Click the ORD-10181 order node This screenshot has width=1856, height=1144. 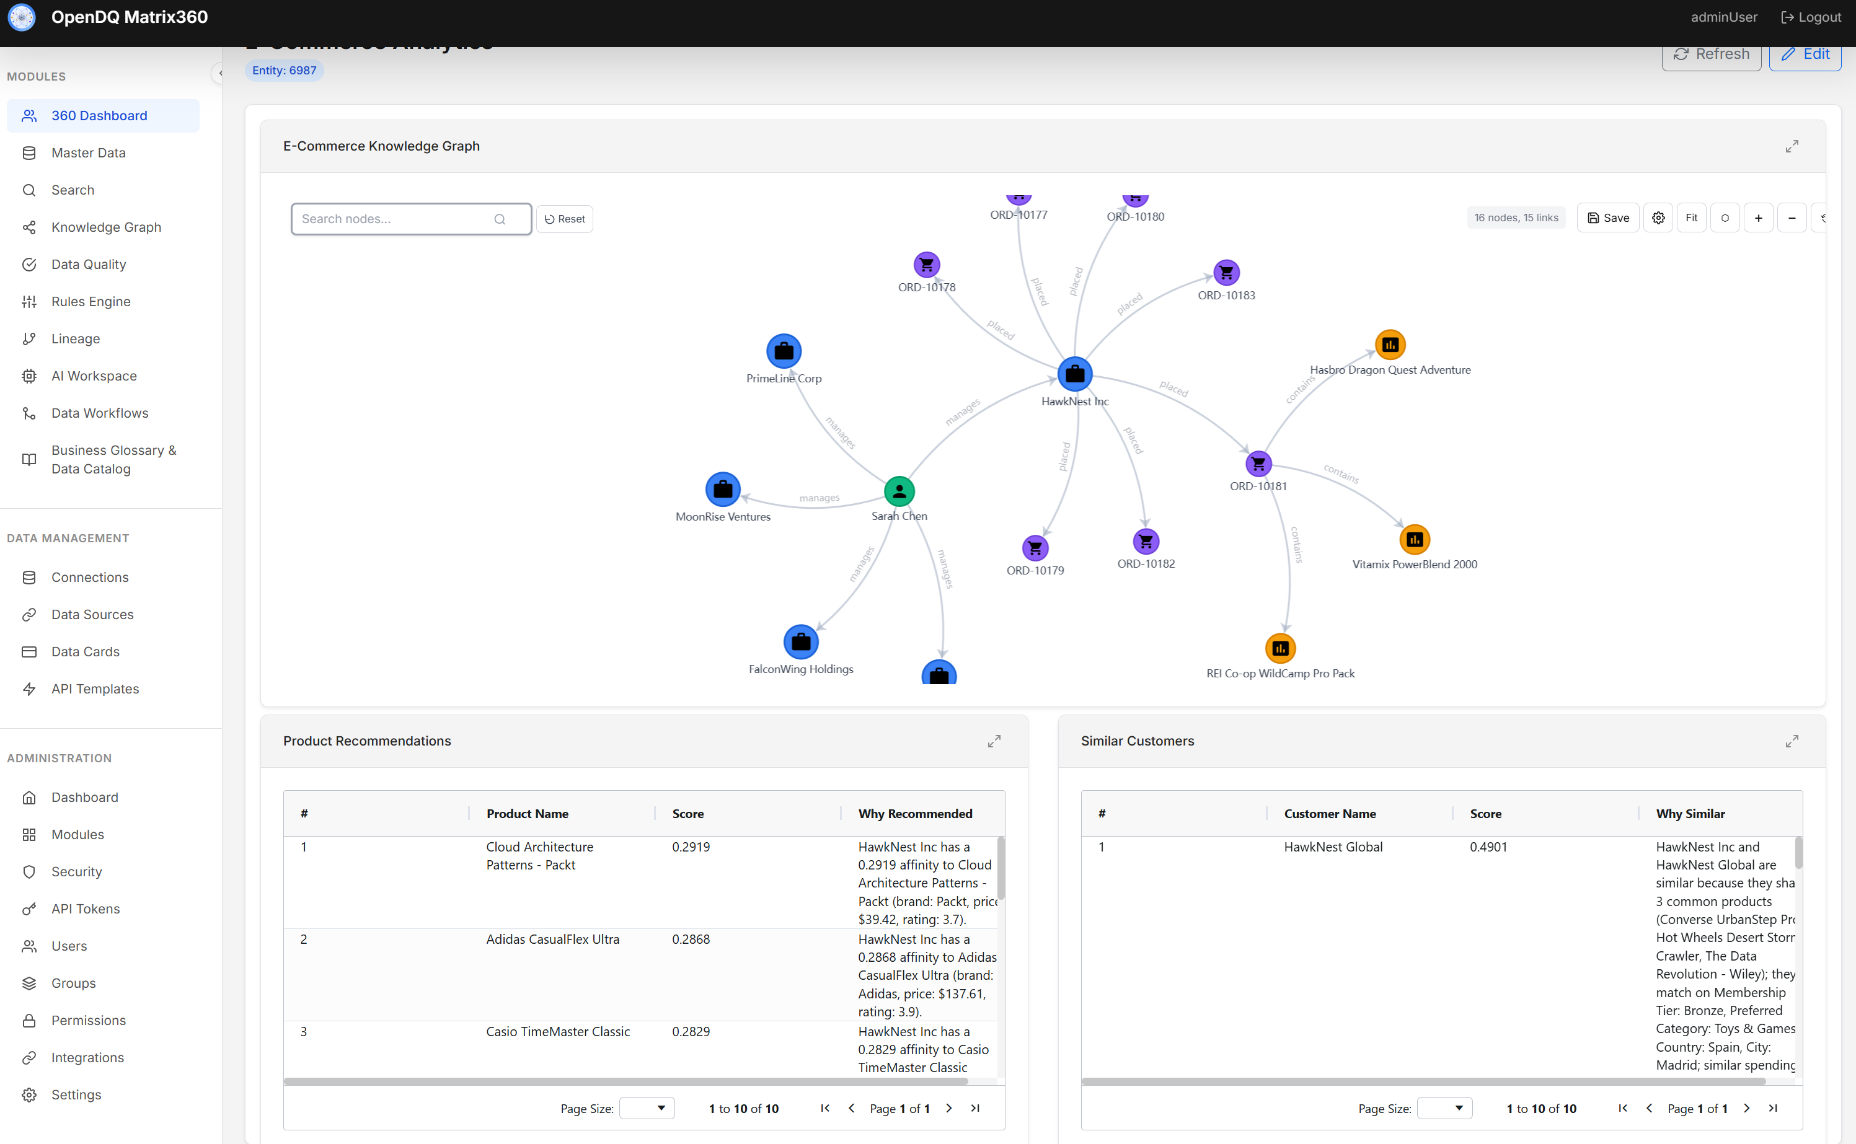point(1258,463)
